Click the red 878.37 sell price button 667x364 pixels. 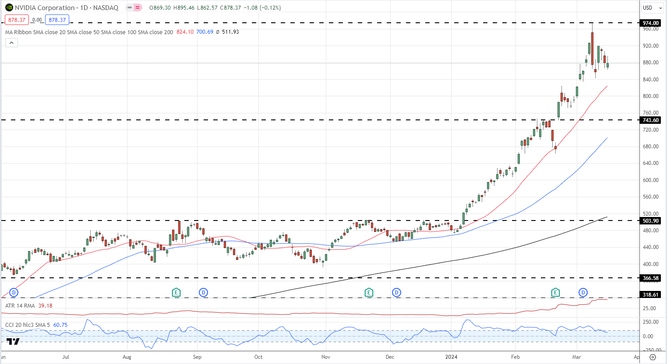(x=17, y=20)
